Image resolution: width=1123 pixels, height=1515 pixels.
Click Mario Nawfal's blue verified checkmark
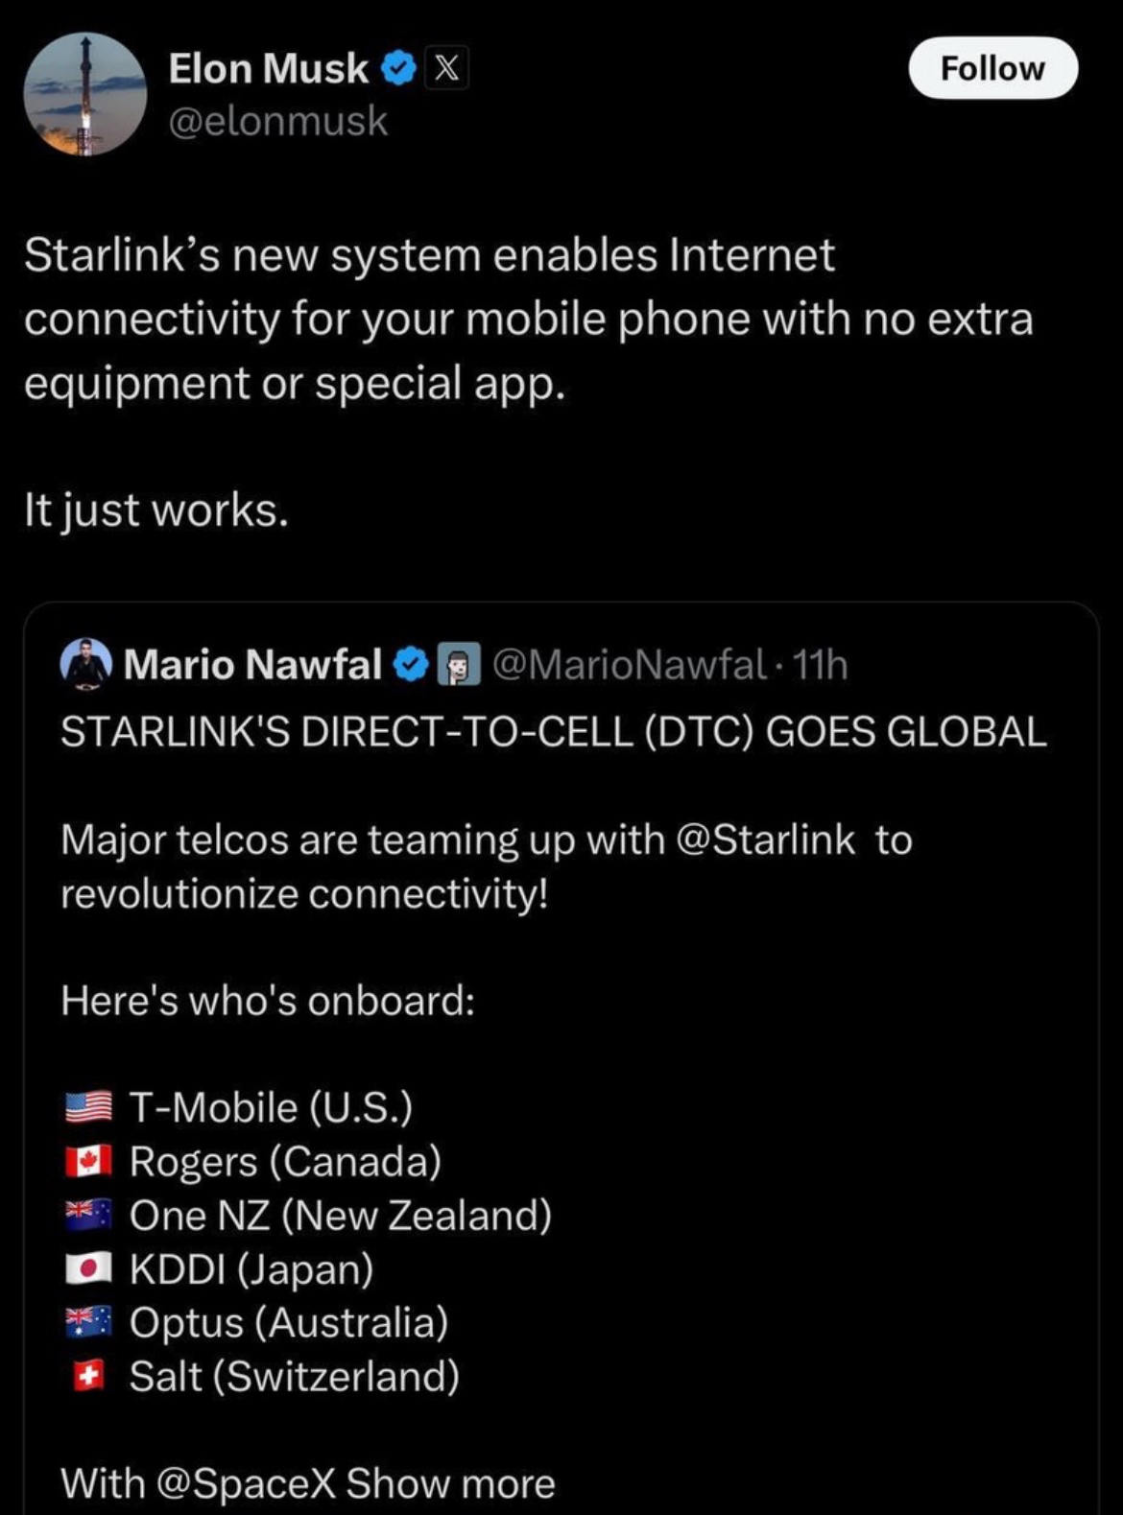[x=412, y=665]
